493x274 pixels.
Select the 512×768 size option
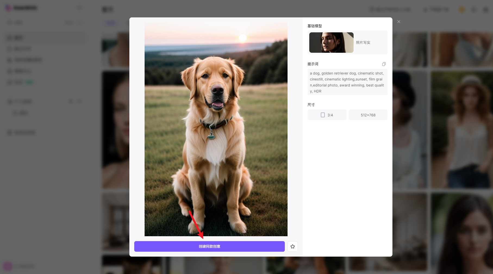pyautogui.click(x=368, y=115)
